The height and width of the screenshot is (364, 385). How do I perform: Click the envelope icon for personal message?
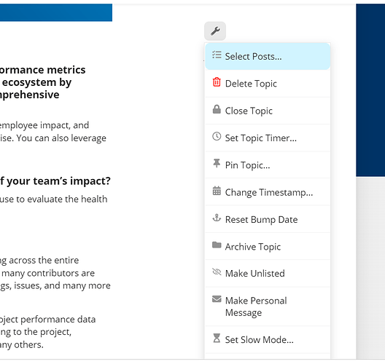click(x=217, y=299)
